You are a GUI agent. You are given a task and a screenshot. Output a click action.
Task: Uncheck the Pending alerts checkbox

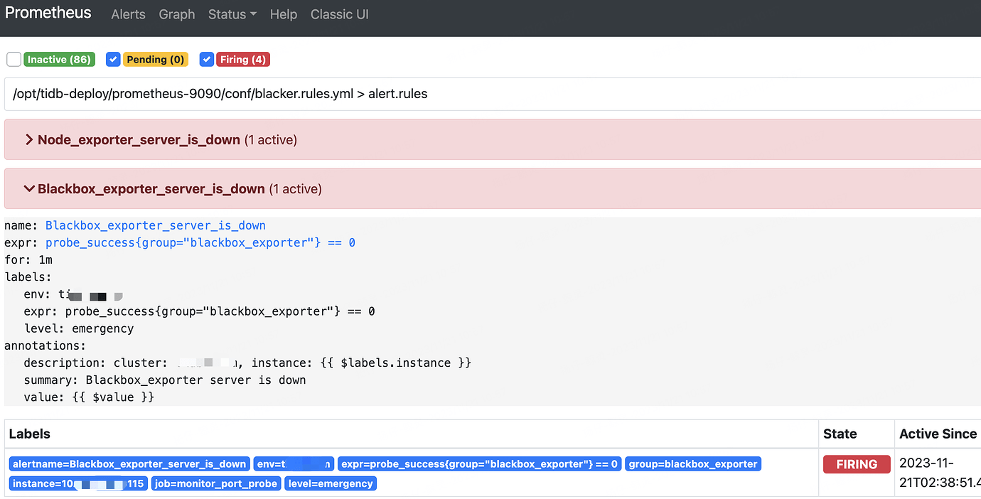(113, 60)
